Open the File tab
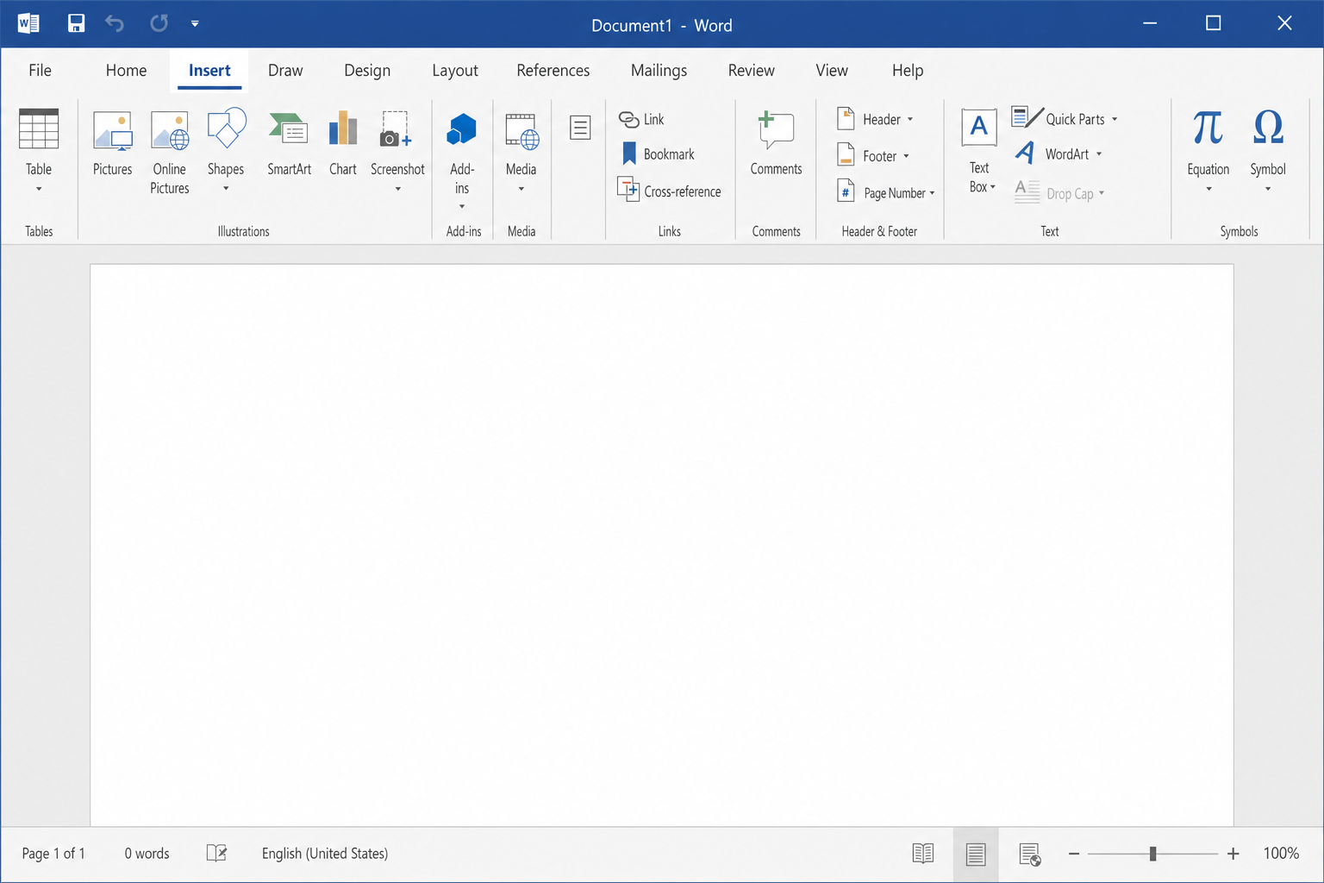Viewport: 1324px width, 883px height. click(40, 71)
